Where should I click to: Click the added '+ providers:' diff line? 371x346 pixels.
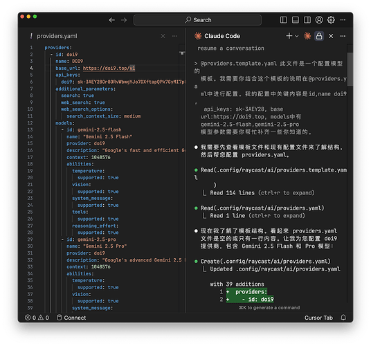(x=246, y=292)
